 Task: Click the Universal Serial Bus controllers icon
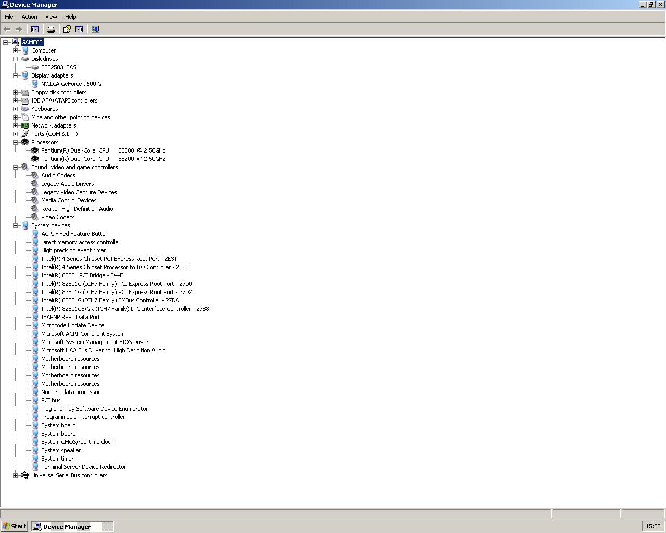(24, 475)
